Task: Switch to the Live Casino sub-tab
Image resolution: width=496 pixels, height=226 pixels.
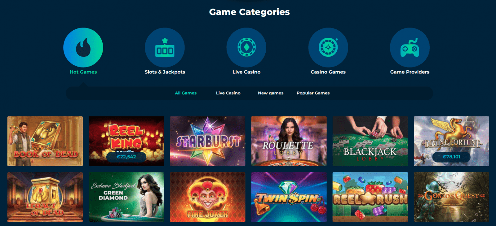Action: [228, 93]
